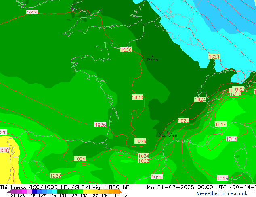Open the weatheronline.co.uk copyright link

point(222,193)
